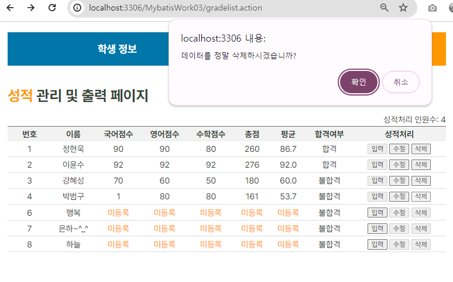Click 합격 status in 정현욱 row

click(330, 149)
